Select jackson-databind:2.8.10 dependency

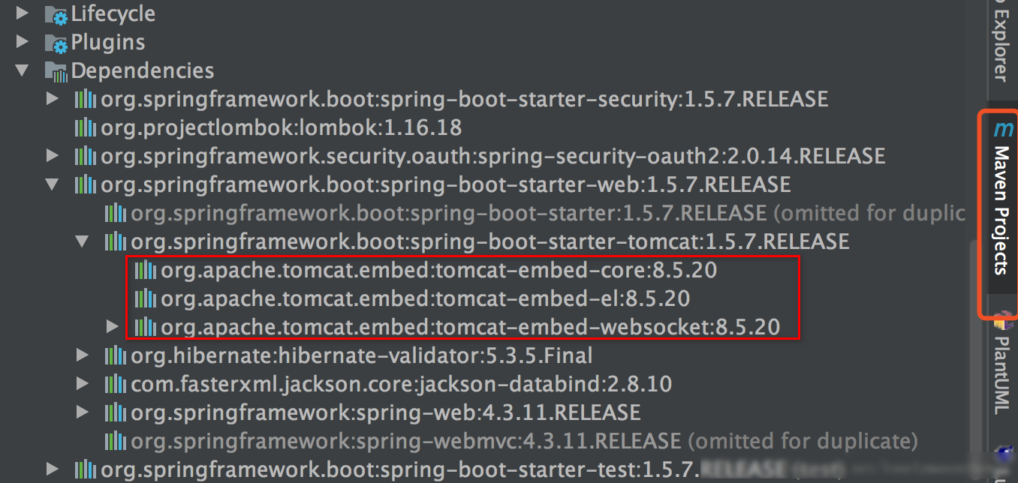(401, 384)
